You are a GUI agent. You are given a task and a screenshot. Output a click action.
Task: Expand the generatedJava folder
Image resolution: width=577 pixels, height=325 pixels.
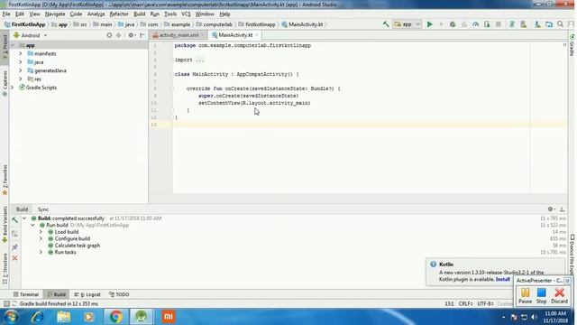21,70
